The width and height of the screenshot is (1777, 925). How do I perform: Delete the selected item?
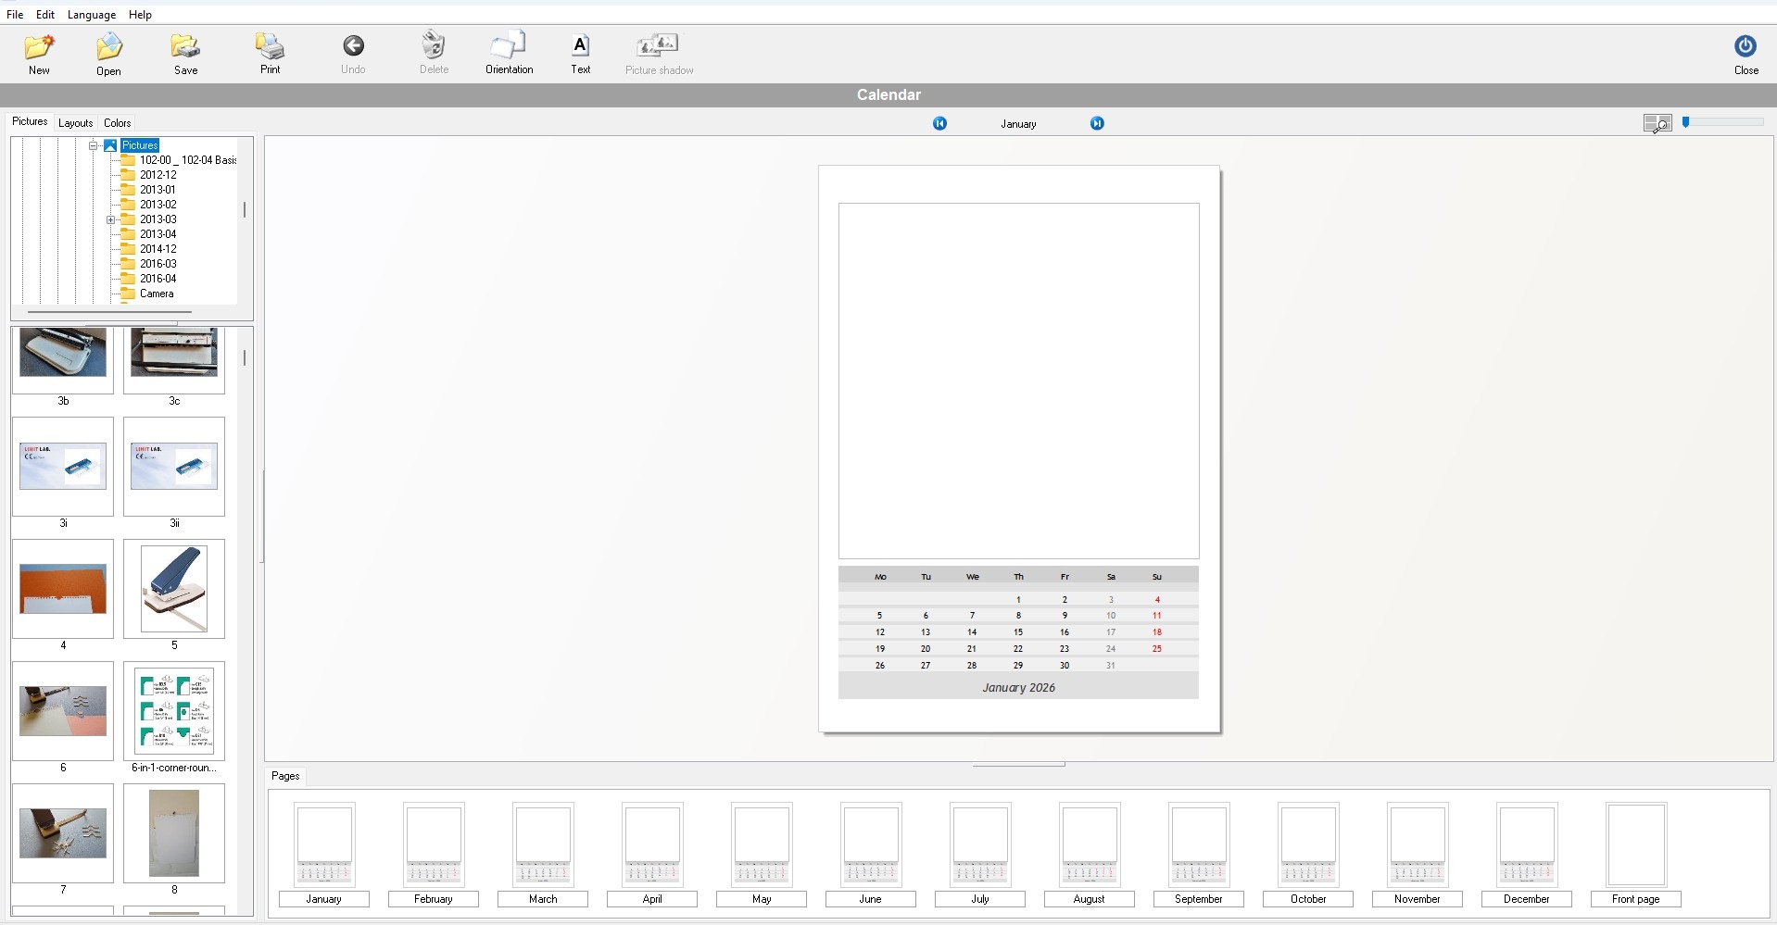coord(434,54)
